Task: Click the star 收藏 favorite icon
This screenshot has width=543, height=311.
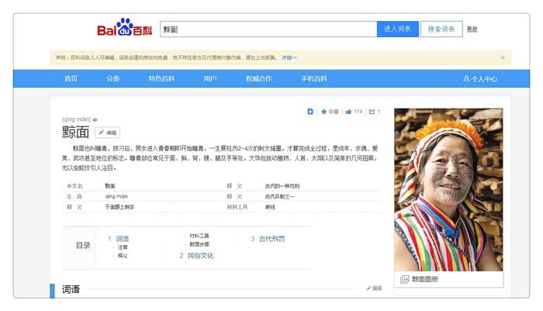Action: tap(323, 111)
